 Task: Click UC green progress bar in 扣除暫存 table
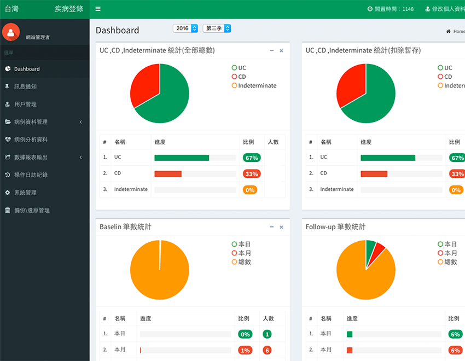(x=388, y=158)
